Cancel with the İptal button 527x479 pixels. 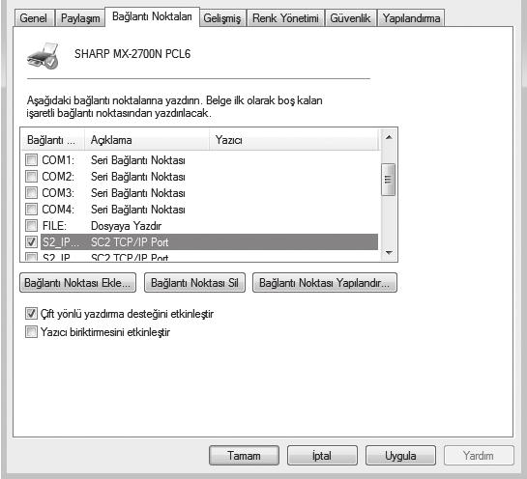point(322,456)
